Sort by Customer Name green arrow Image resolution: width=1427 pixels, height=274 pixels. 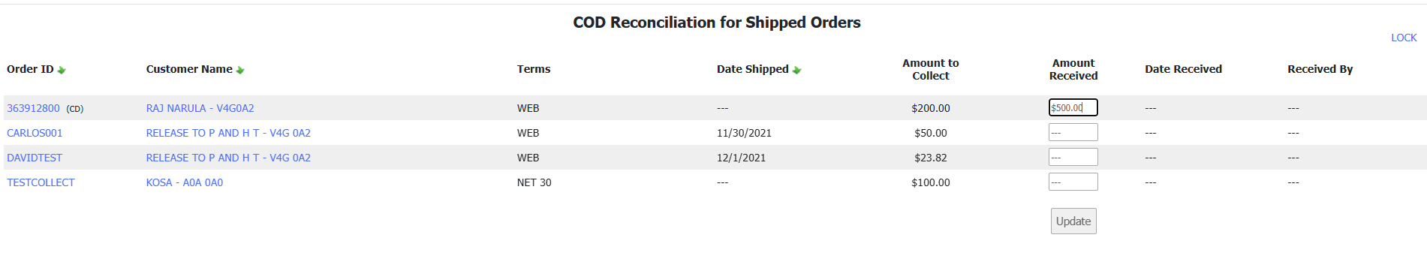[240, 70]
